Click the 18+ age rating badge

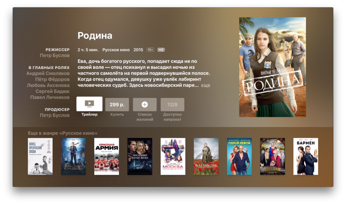click(x=150, y=50)
